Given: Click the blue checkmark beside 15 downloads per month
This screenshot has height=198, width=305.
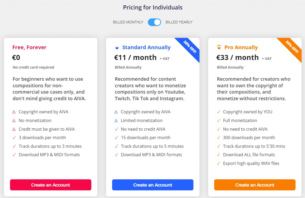Looking at the screenshot, I should (x=116, y=138).
